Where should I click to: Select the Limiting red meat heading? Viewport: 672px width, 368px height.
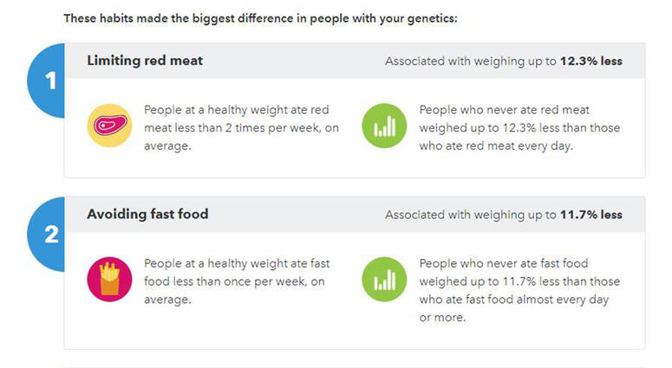pyautogui.click(x=145, y=61)
